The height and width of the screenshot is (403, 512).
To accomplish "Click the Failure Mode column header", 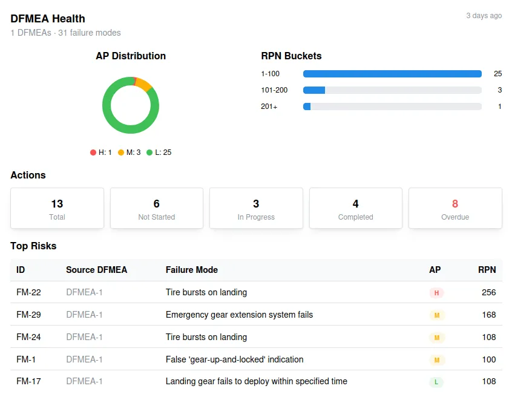I will pyautogui.click(x=192, y=270).
